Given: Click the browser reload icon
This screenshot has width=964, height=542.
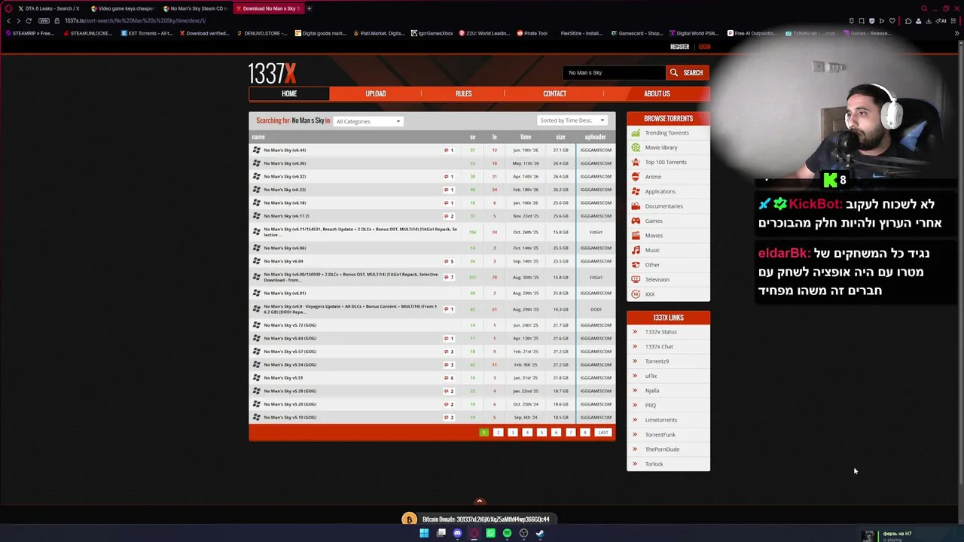Looking at the screenshot, I should (29, 20).
